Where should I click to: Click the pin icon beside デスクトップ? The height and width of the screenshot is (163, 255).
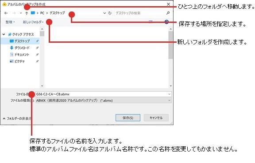pos(37,41)
